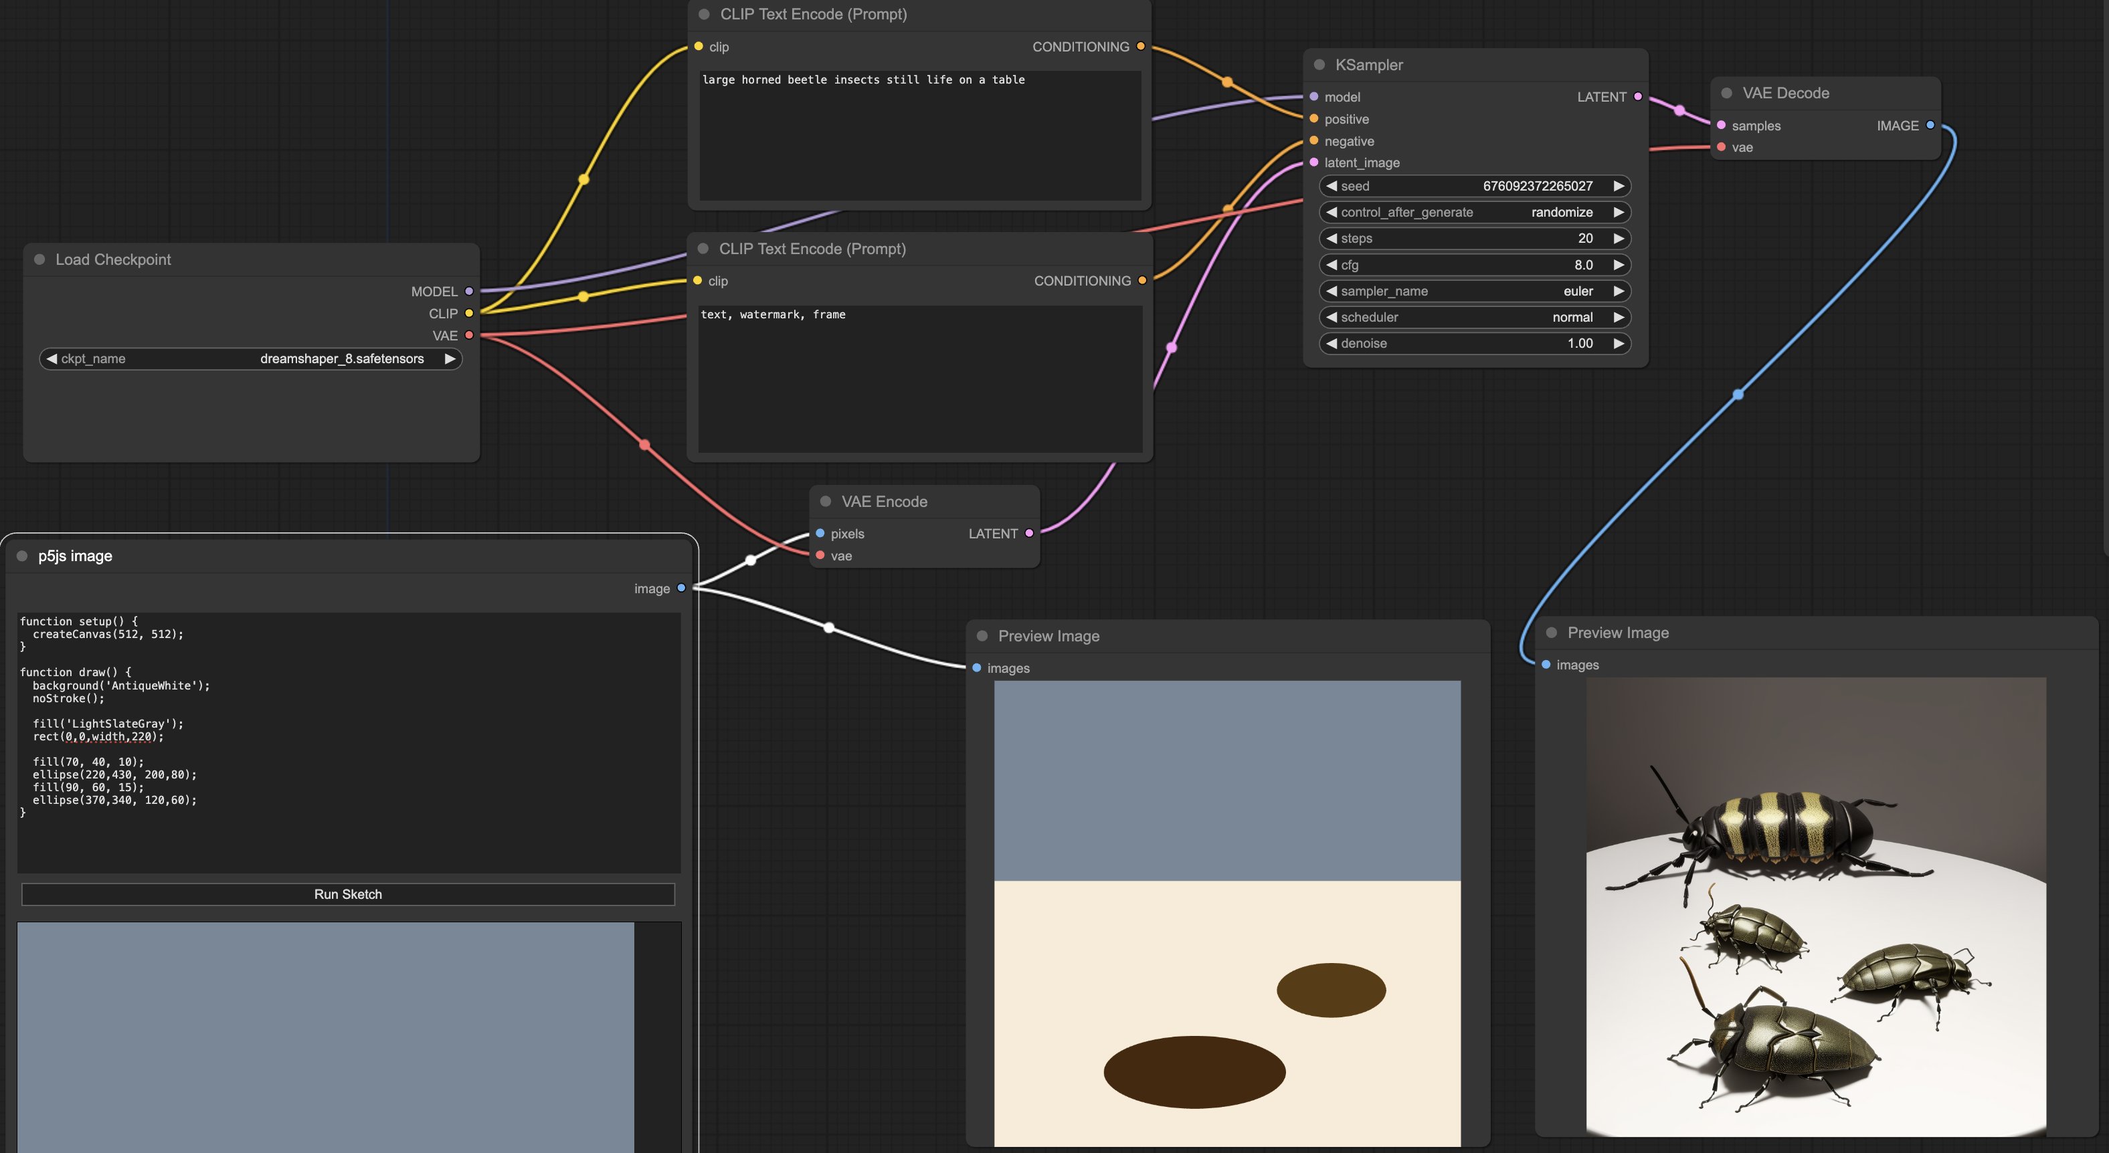The height and width of the screenshot is (1153, 2109).
Task: Select the previous checkpoint with ckpt_name left arrow
Action: [52, 358]
